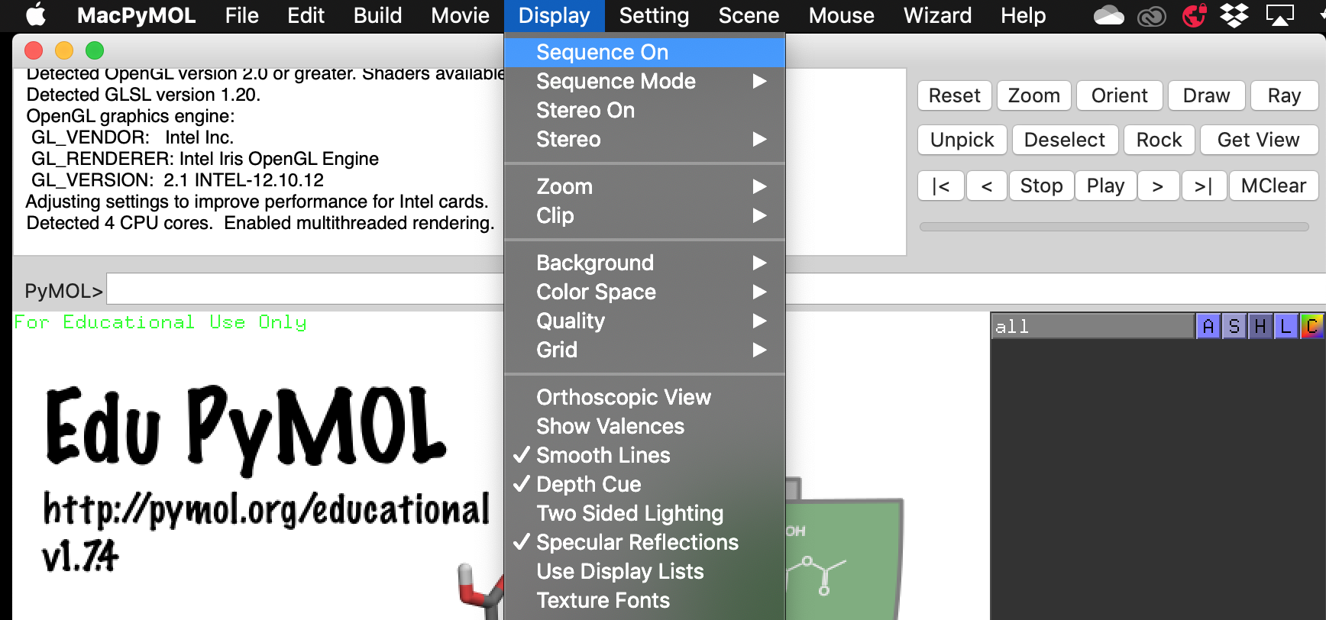Open the Dropbox menu bar icon
The height and width of the screenshot is (620, 1326).
pyautogui.click(x=1234, y=15)
